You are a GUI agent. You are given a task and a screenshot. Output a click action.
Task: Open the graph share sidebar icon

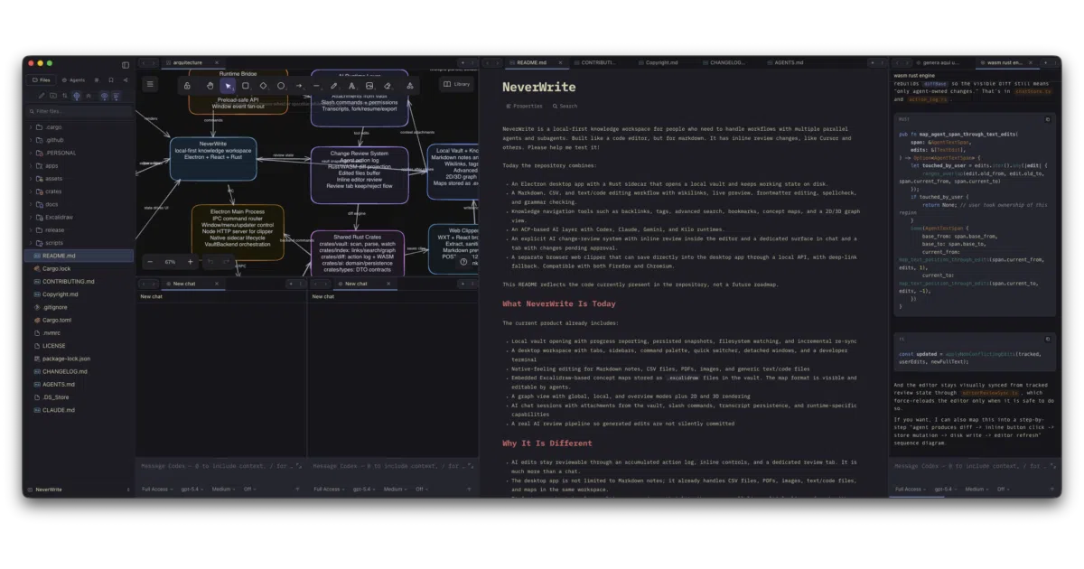point(125,79)
